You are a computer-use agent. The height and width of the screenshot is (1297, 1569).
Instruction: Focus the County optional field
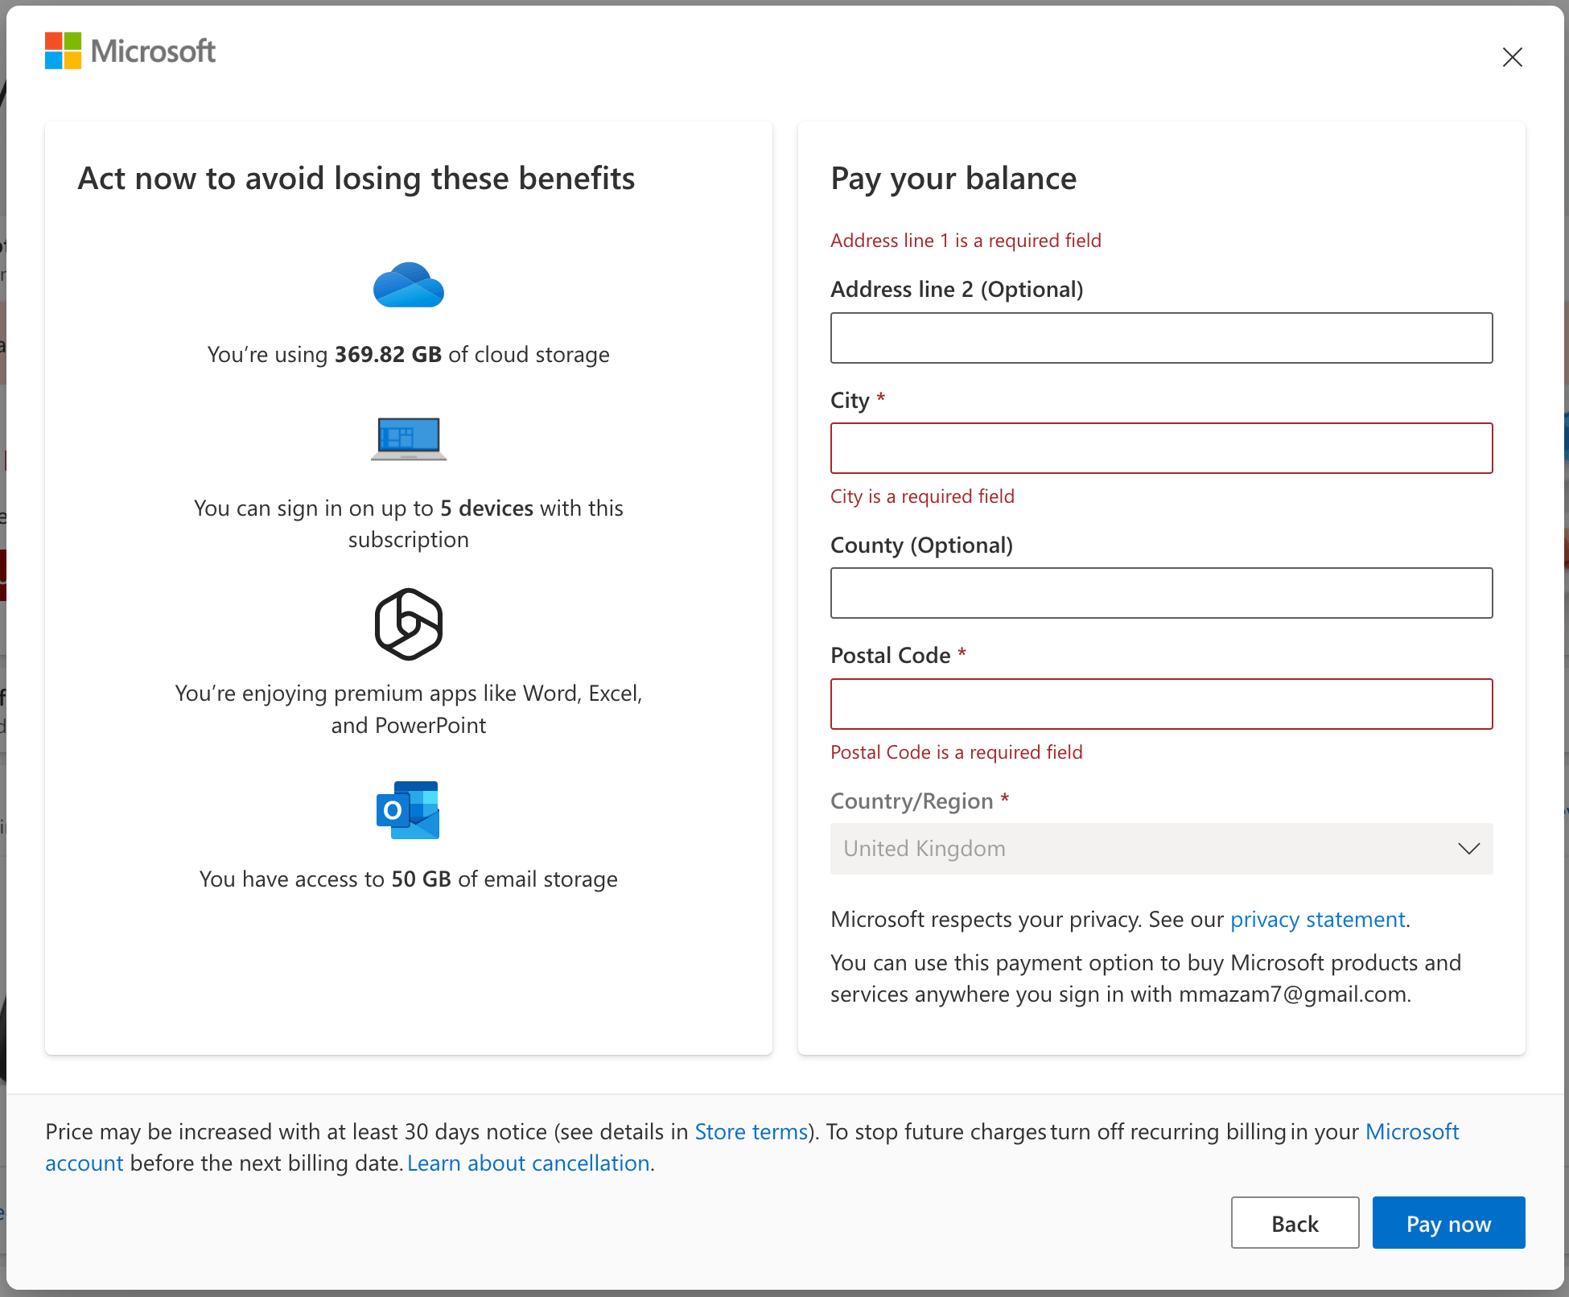point(1161,593)
